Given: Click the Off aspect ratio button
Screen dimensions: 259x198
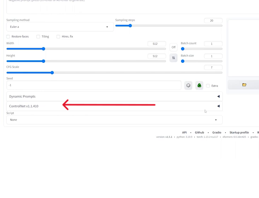Looking at the screenshot, I should [173, 47].
